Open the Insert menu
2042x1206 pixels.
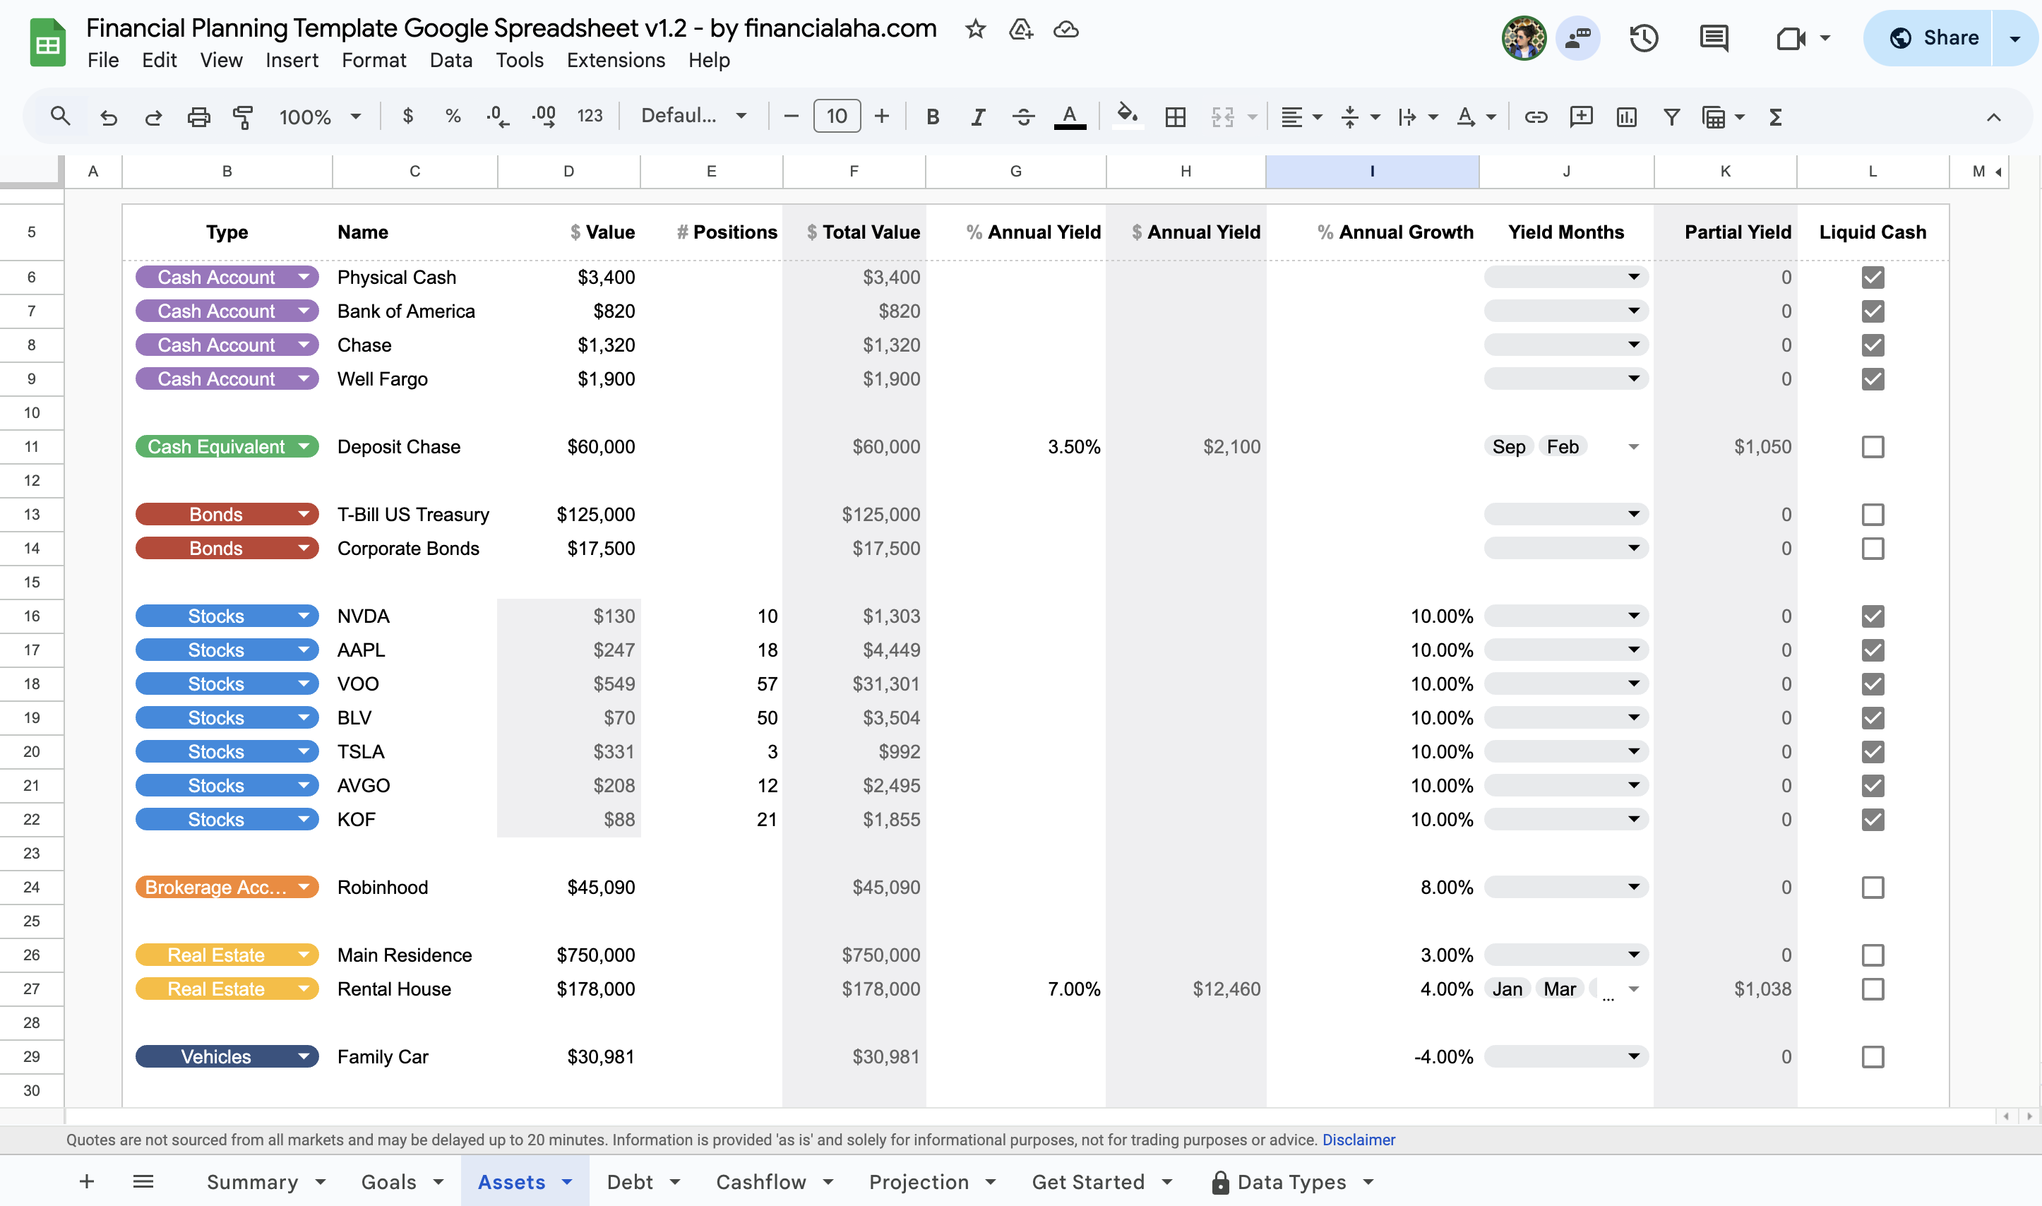click(292, 60)
